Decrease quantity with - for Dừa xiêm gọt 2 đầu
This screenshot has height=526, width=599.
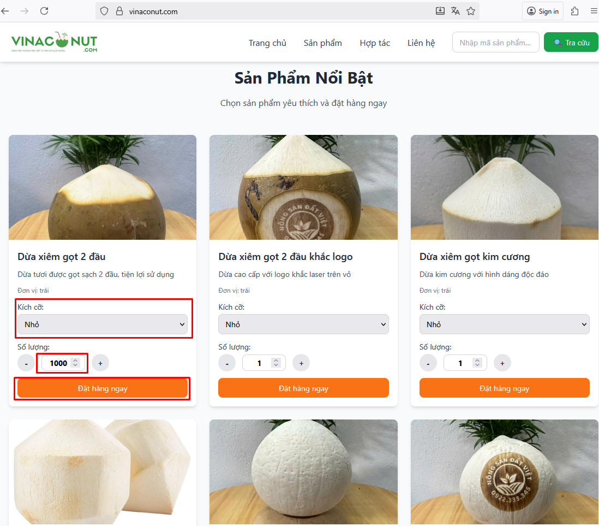tap(26, 362)
